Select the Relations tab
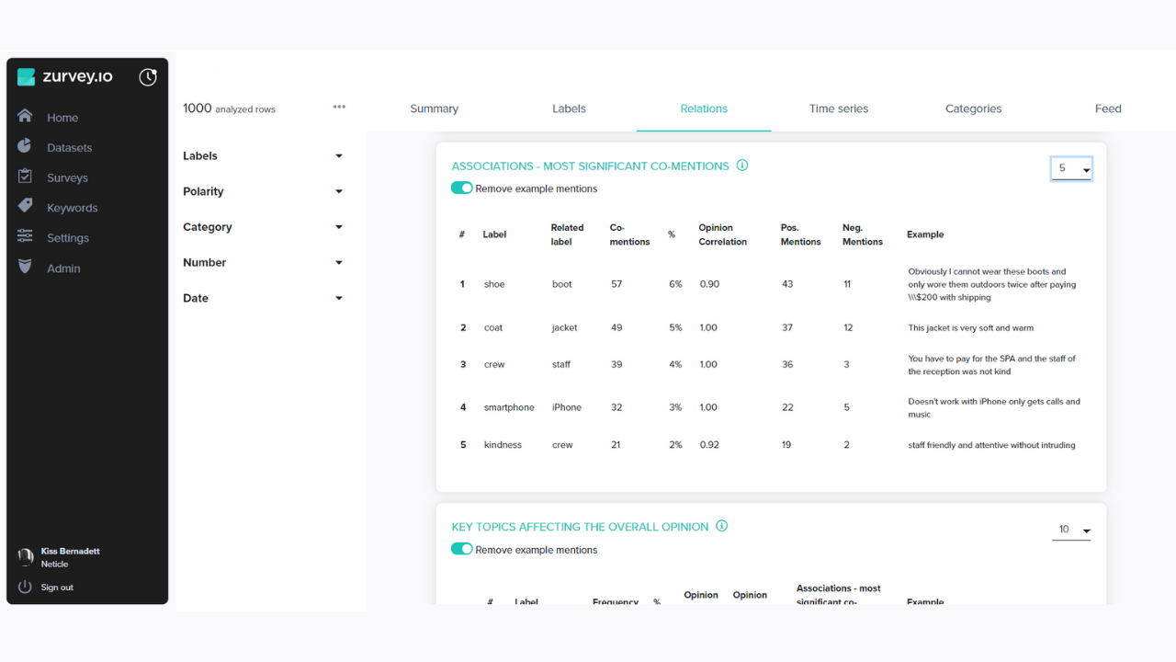1176x662 pixels. pos(704,108)
